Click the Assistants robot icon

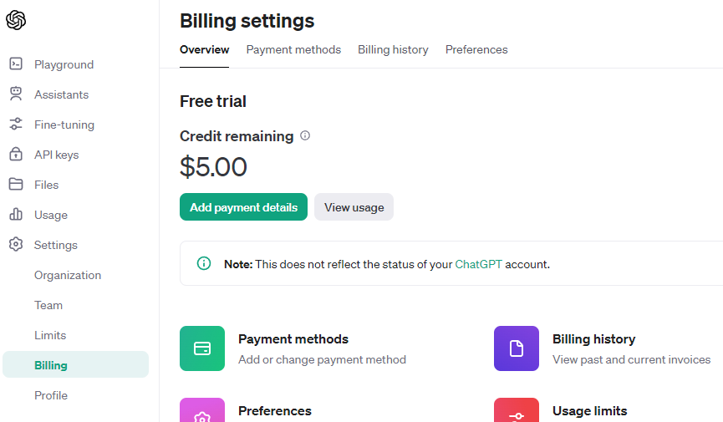(x=16, y=94)
